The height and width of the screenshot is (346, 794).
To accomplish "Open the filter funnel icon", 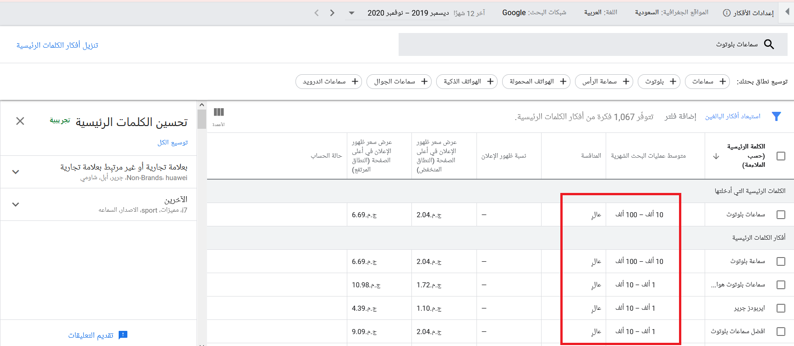I will 776,116.
